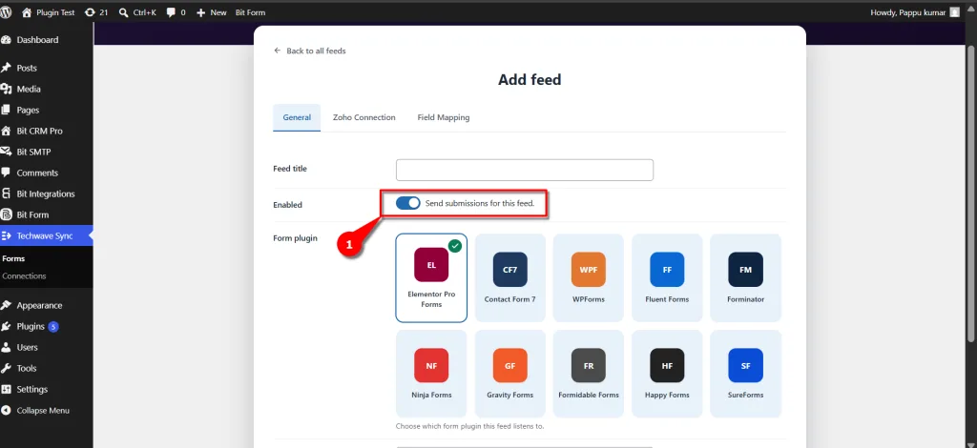Open the WordPress logo menu

click(x=7, y=11)
